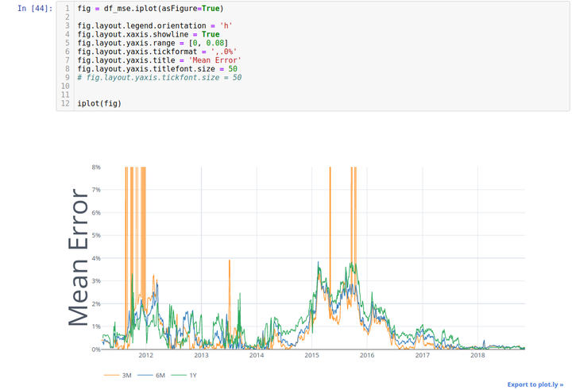Click the 2015 x-axis tick label

(312, 355)
